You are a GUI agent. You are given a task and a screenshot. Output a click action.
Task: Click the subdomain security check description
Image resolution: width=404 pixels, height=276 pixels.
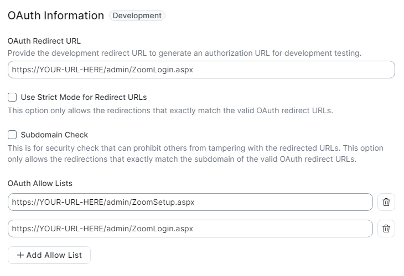click(195, 153)
